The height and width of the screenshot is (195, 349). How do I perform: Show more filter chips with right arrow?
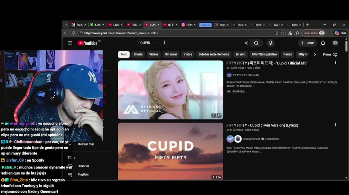click(315, 54)
